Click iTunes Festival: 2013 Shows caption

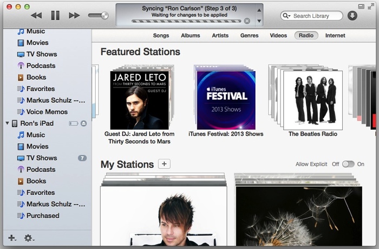pos(226,134)
